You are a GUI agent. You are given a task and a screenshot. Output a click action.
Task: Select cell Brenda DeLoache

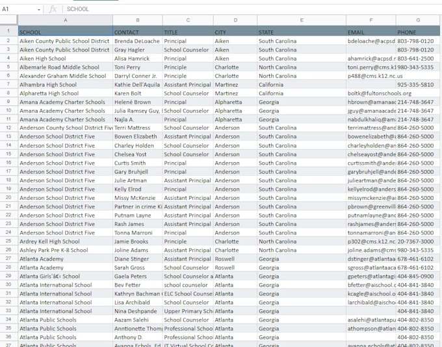point(138,41)
